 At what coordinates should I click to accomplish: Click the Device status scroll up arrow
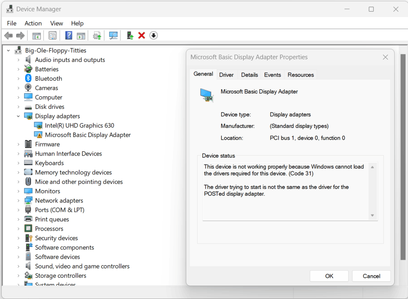coord(373,167)
